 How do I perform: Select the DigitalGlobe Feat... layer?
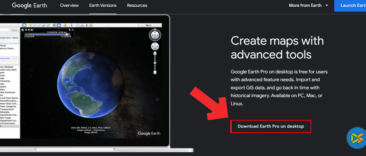click(9, 115)
